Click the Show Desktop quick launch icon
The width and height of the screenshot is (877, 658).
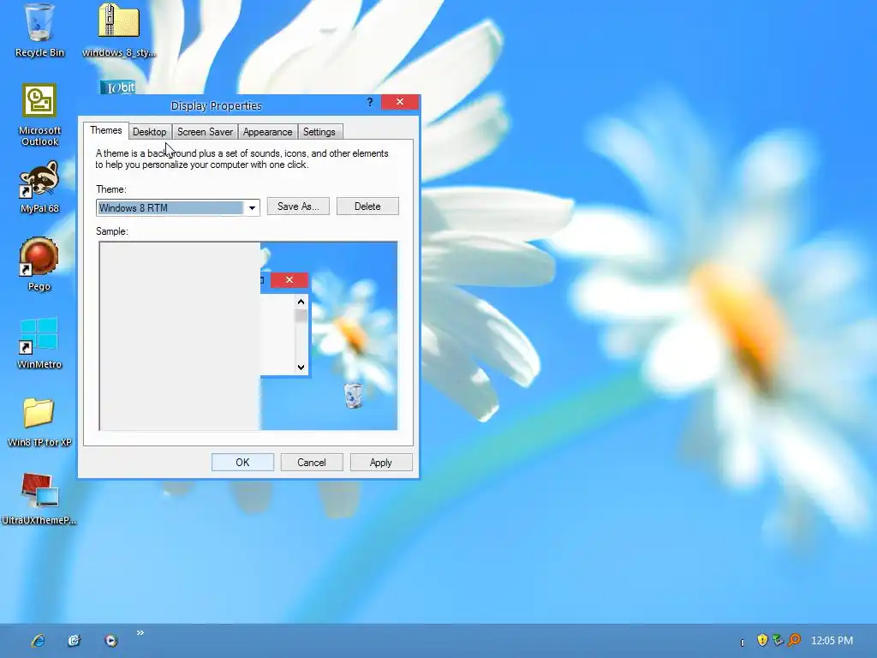coord(74,641)
